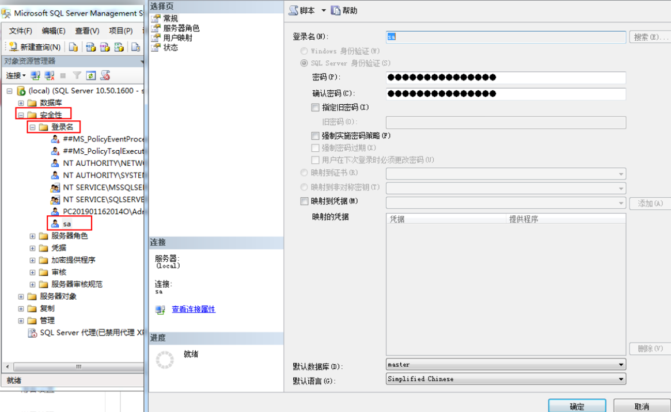
Task: Click the 新建查询(N) toolbar icon
Action: pyautogui.click(x=13, y=47)
